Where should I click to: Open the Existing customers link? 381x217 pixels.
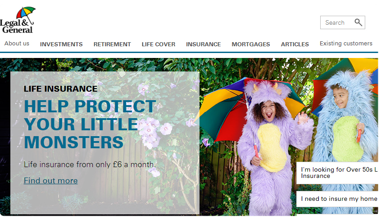[x=346, y=44]
